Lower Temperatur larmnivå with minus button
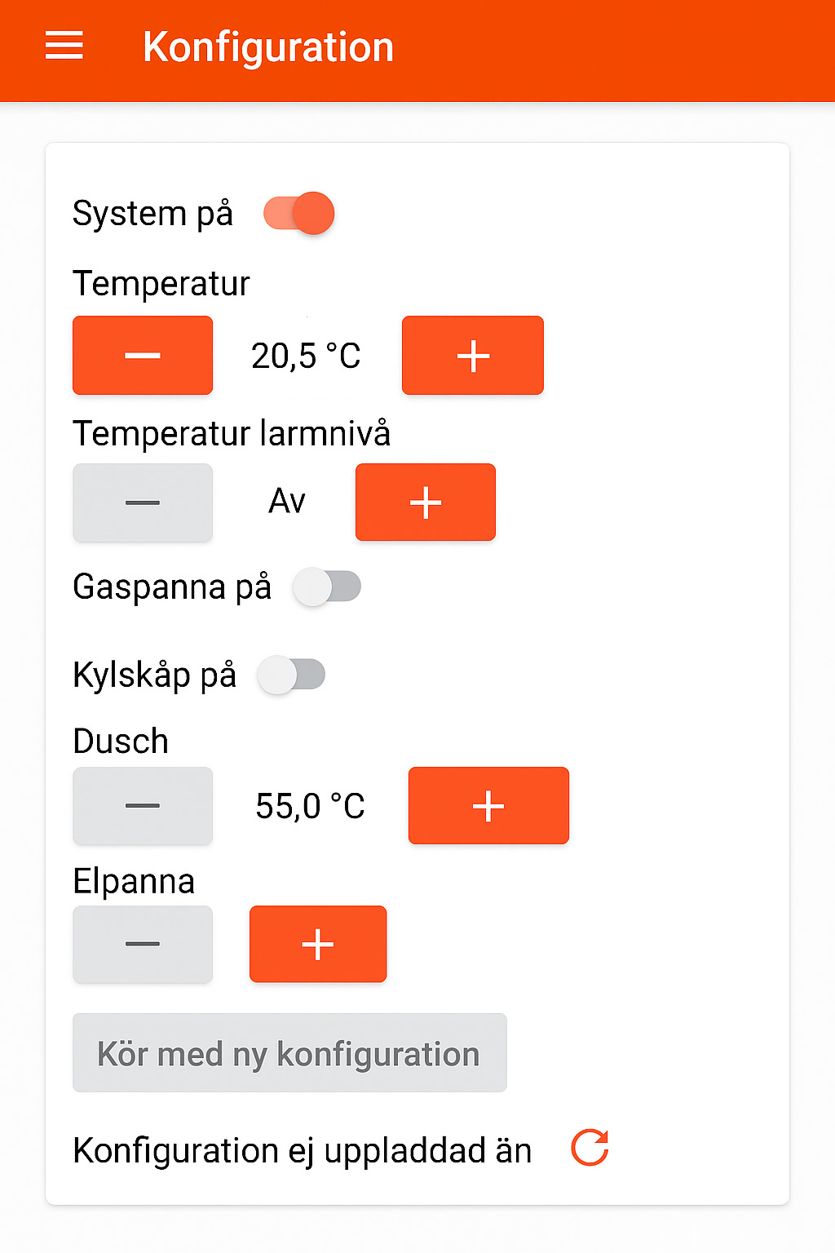 pos(143,503)
